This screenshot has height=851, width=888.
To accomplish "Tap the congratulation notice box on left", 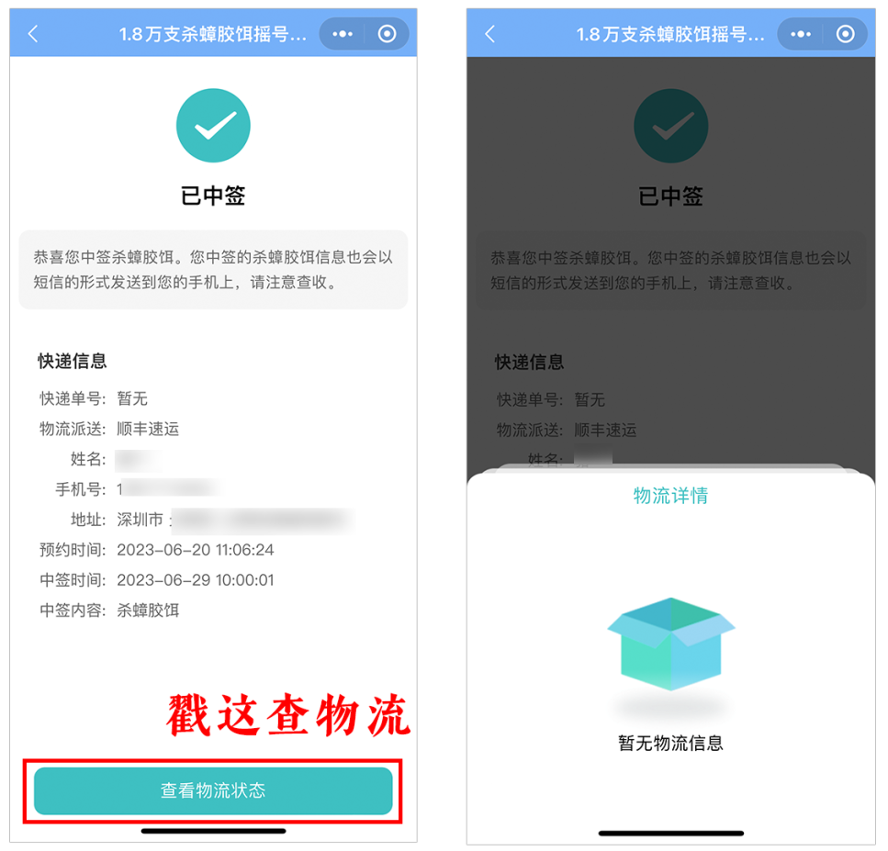I will coord(213,270).
